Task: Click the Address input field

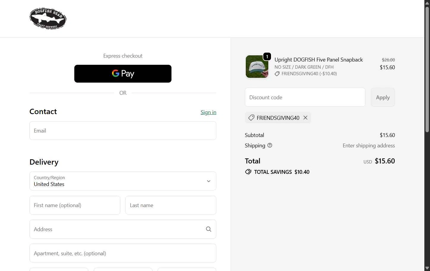Action: (x=123, y=229)
